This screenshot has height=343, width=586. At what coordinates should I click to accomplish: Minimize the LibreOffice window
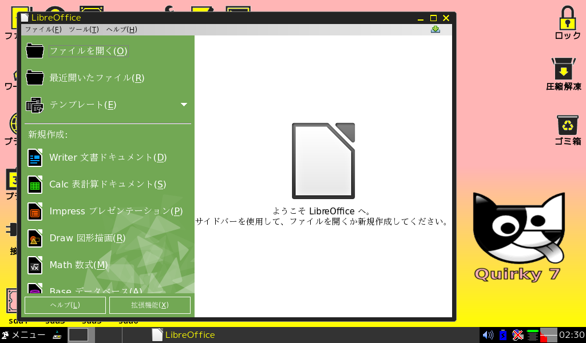point(421,18)
